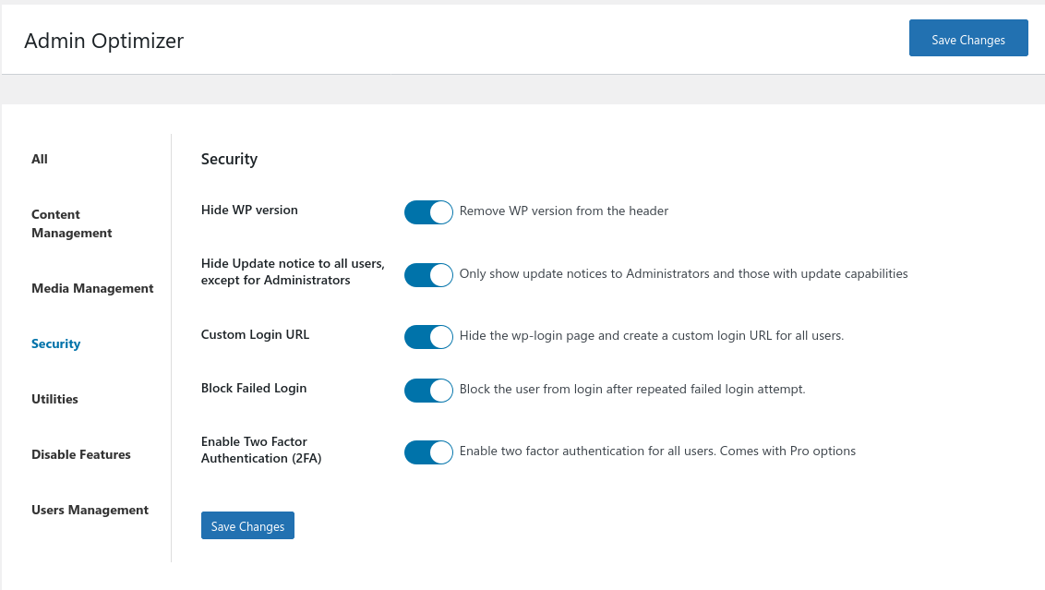Click 'Hide the wp-login page' description text
The image size is (1045, 590).
point(652,335)
